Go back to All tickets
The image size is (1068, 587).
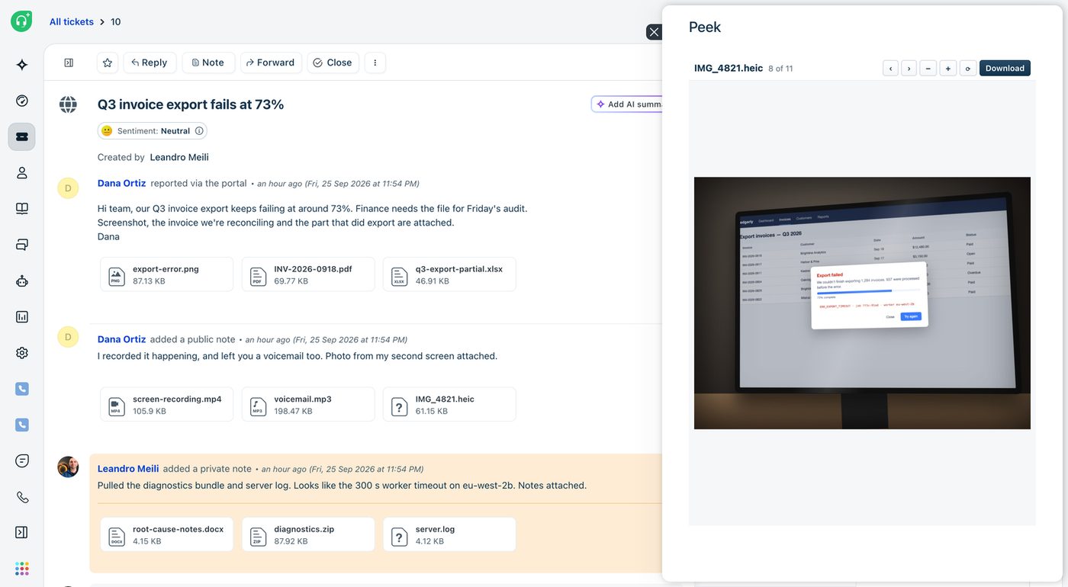click(x=72, y=22)
